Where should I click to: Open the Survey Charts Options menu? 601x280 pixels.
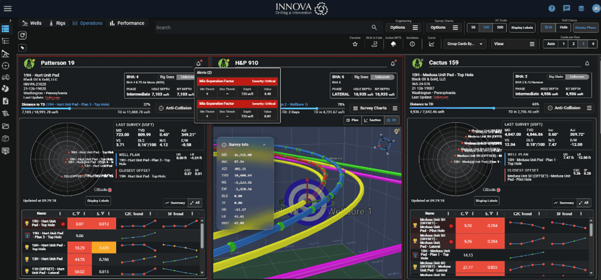[443, 28]
